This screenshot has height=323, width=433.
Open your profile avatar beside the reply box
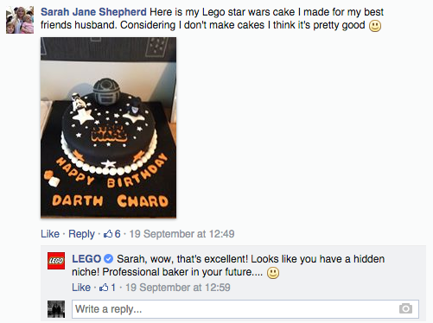click(56, 309)
